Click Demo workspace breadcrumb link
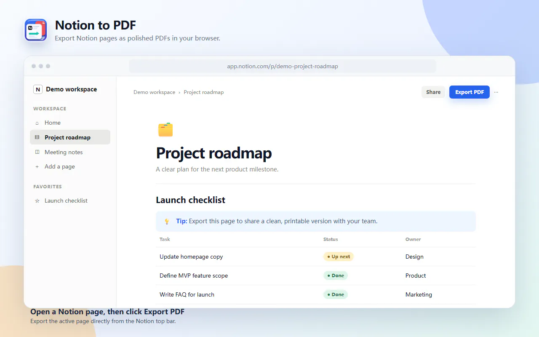The height and width of the screenshot is (337, 539). tap(154, 92)
